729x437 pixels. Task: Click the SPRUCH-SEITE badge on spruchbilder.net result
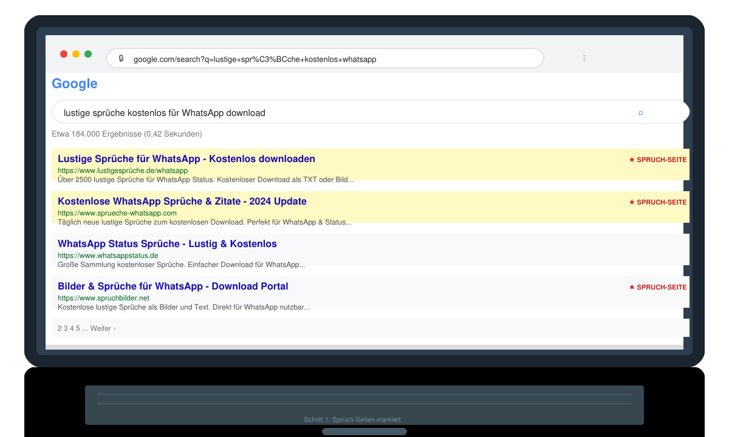(x=658, y=287)
